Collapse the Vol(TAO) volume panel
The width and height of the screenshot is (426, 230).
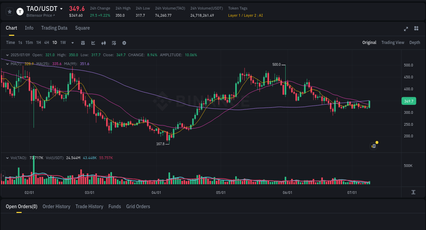coord(7,158)
